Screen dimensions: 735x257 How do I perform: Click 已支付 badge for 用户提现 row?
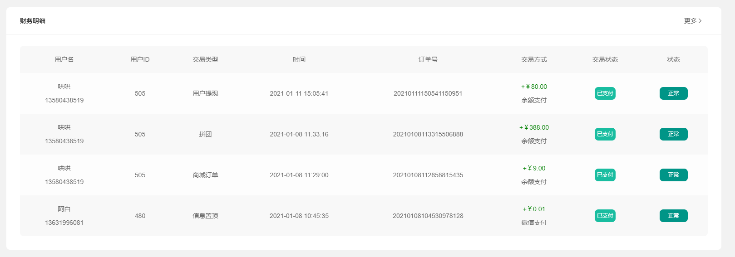605,93
